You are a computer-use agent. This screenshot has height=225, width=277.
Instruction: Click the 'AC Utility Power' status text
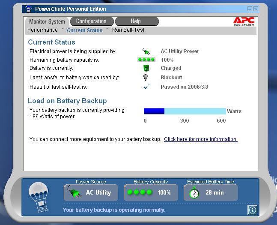[x=180, y=51]
